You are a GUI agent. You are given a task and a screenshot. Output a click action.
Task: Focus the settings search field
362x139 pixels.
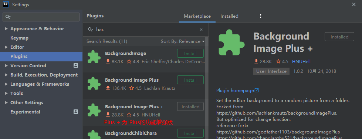point(41,17)
